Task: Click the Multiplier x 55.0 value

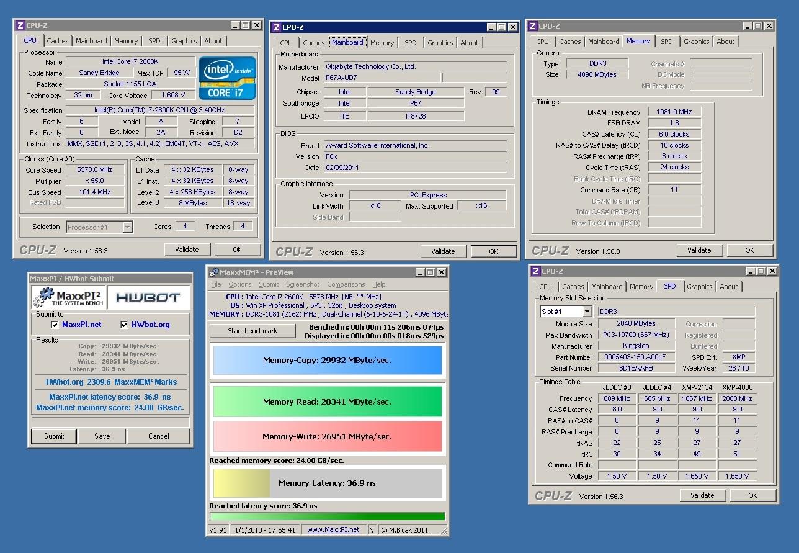Action: click(x=95, y=181)
